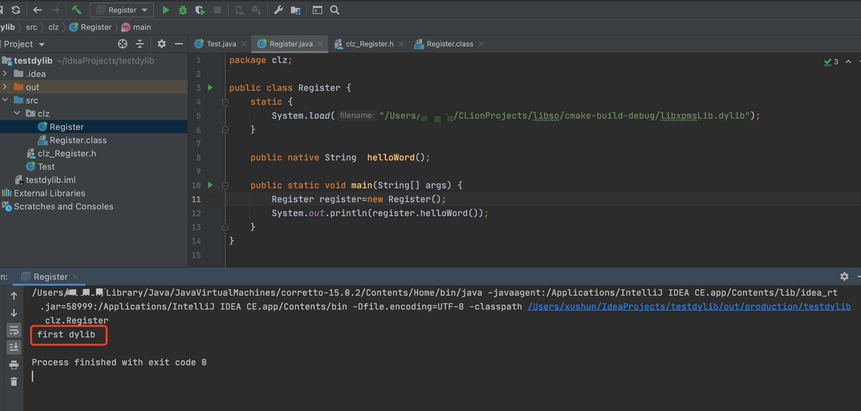
Task: Toggle soft-wrap in run console
Action: coord(14,330)
